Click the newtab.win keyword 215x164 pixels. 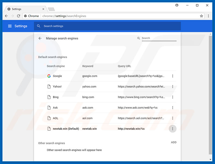tap(89, 129)
